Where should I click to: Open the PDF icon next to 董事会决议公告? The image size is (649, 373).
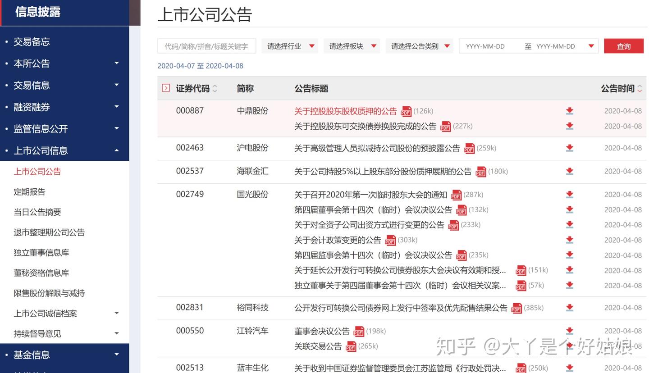[358, 332]
